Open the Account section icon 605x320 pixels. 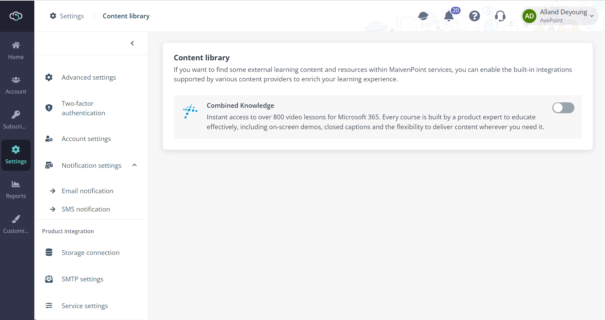[16, 80]
